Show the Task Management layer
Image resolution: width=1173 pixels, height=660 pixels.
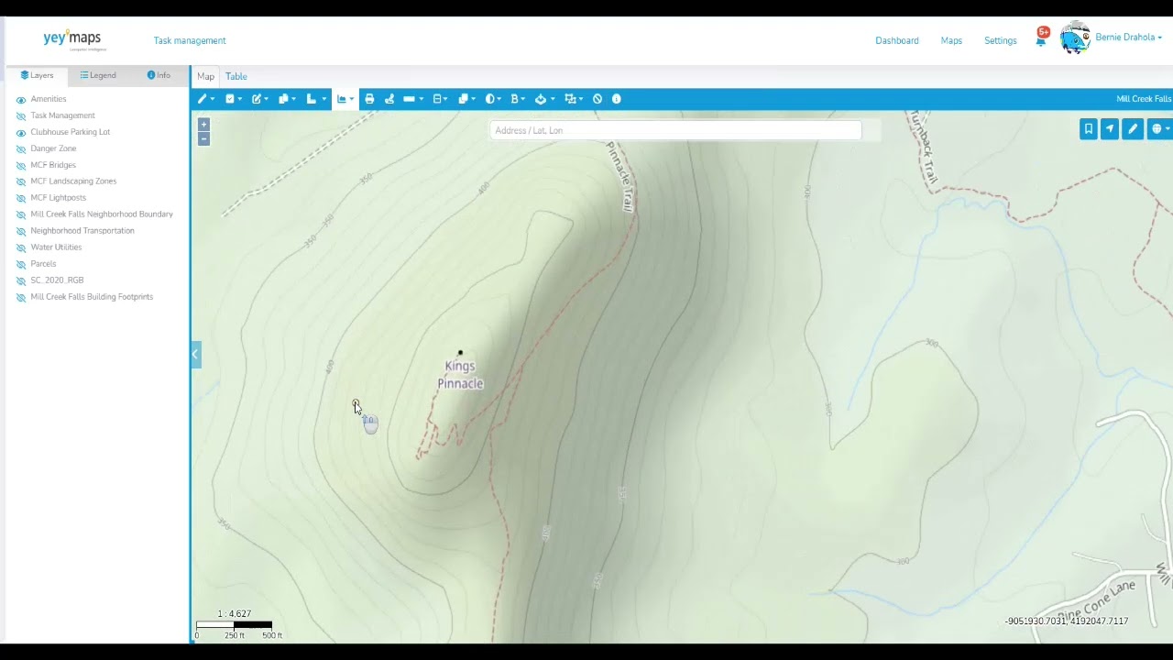(x=21, y=116)
